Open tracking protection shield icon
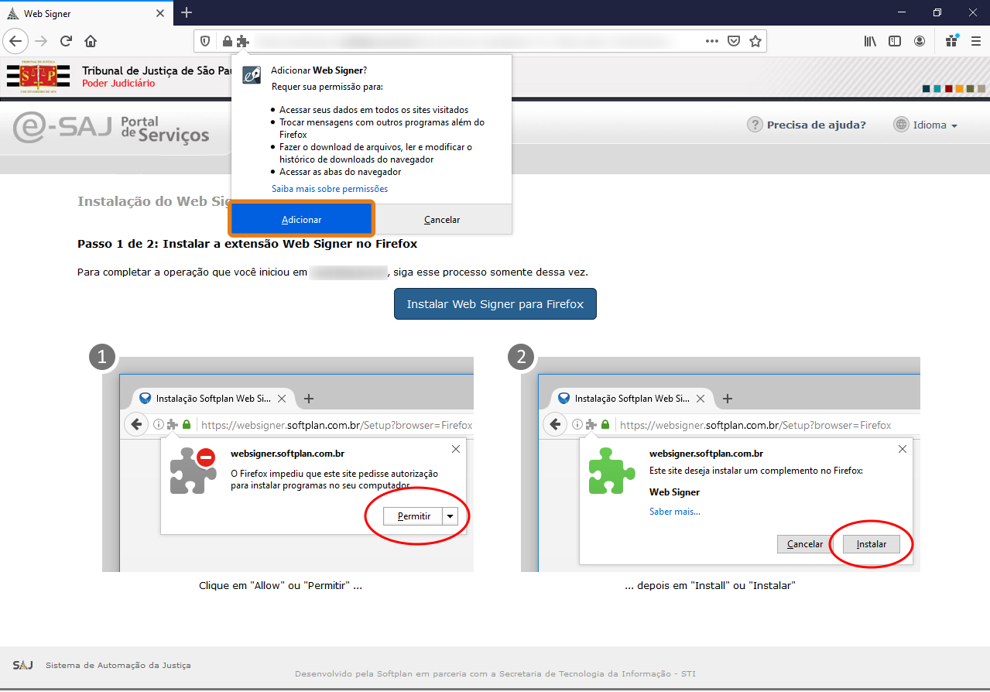 (205, 41)
